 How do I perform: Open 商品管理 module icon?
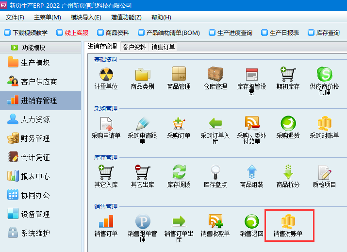[179, 75]
